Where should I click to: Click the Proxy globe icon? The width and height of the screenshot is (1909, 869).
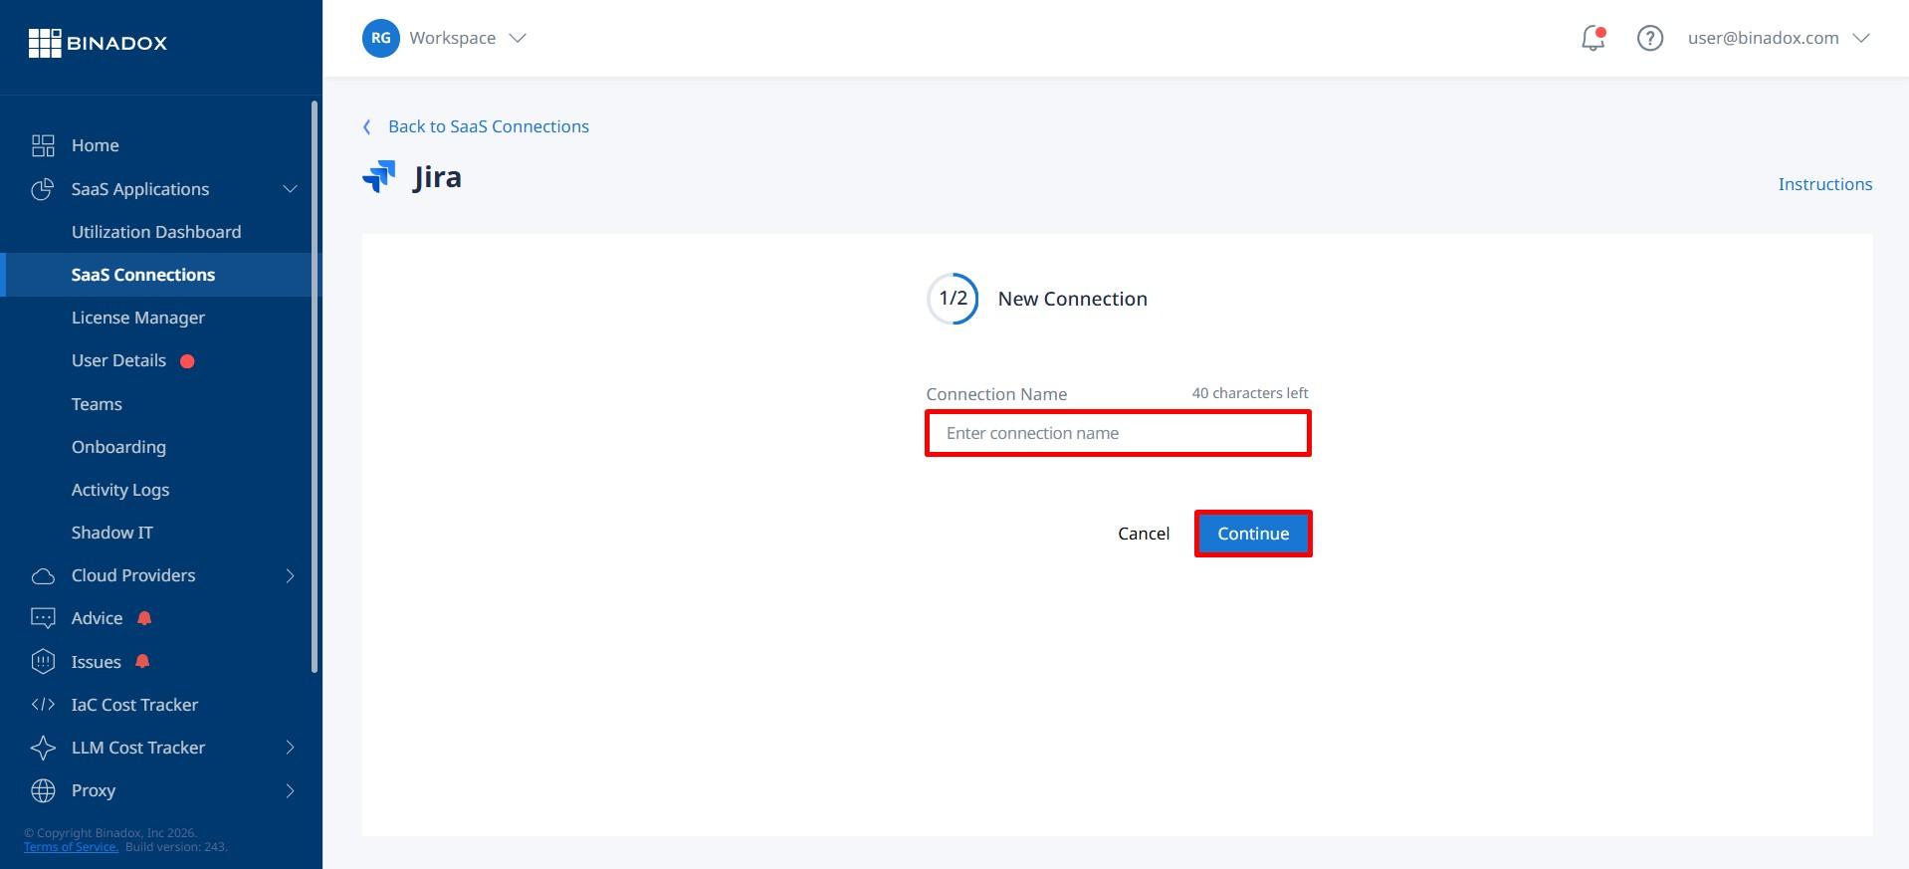coord(43,790)
